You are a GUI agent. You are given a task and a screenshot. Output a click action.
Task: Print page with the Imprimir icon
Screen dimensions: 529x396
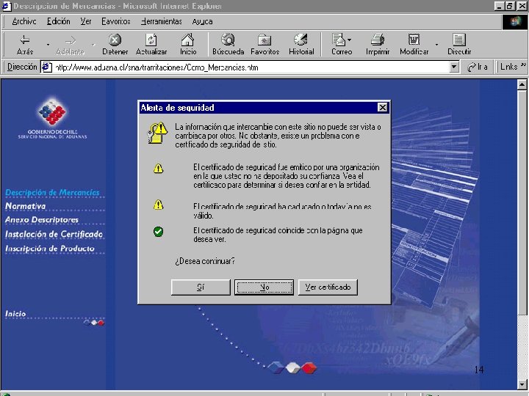point(378,40)
